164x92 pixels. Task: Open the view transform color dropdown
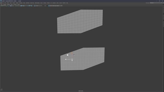[56, 6]
